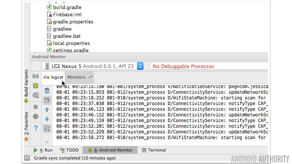Click Gradle sync completed status message
This screenshot has width=292, height=164.
coord(75,158)
